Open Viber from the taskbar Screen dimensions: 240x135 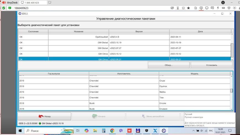pyautogui.click(x=121, y=131)
